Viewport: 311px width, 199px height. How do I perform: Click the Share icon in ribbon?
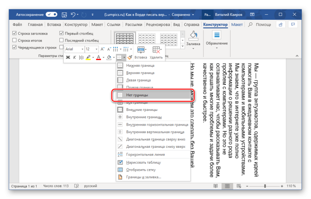coord(280,24)
